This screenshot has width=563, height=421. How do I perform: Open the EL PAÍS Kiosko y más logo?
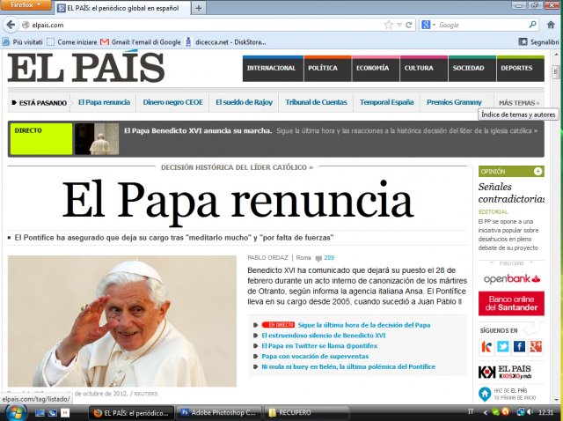point(505,372)
